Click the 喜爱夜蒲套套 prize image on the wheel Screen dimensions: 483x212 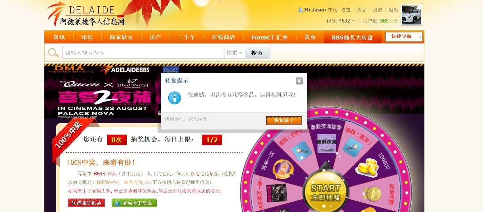coord(326,143)
